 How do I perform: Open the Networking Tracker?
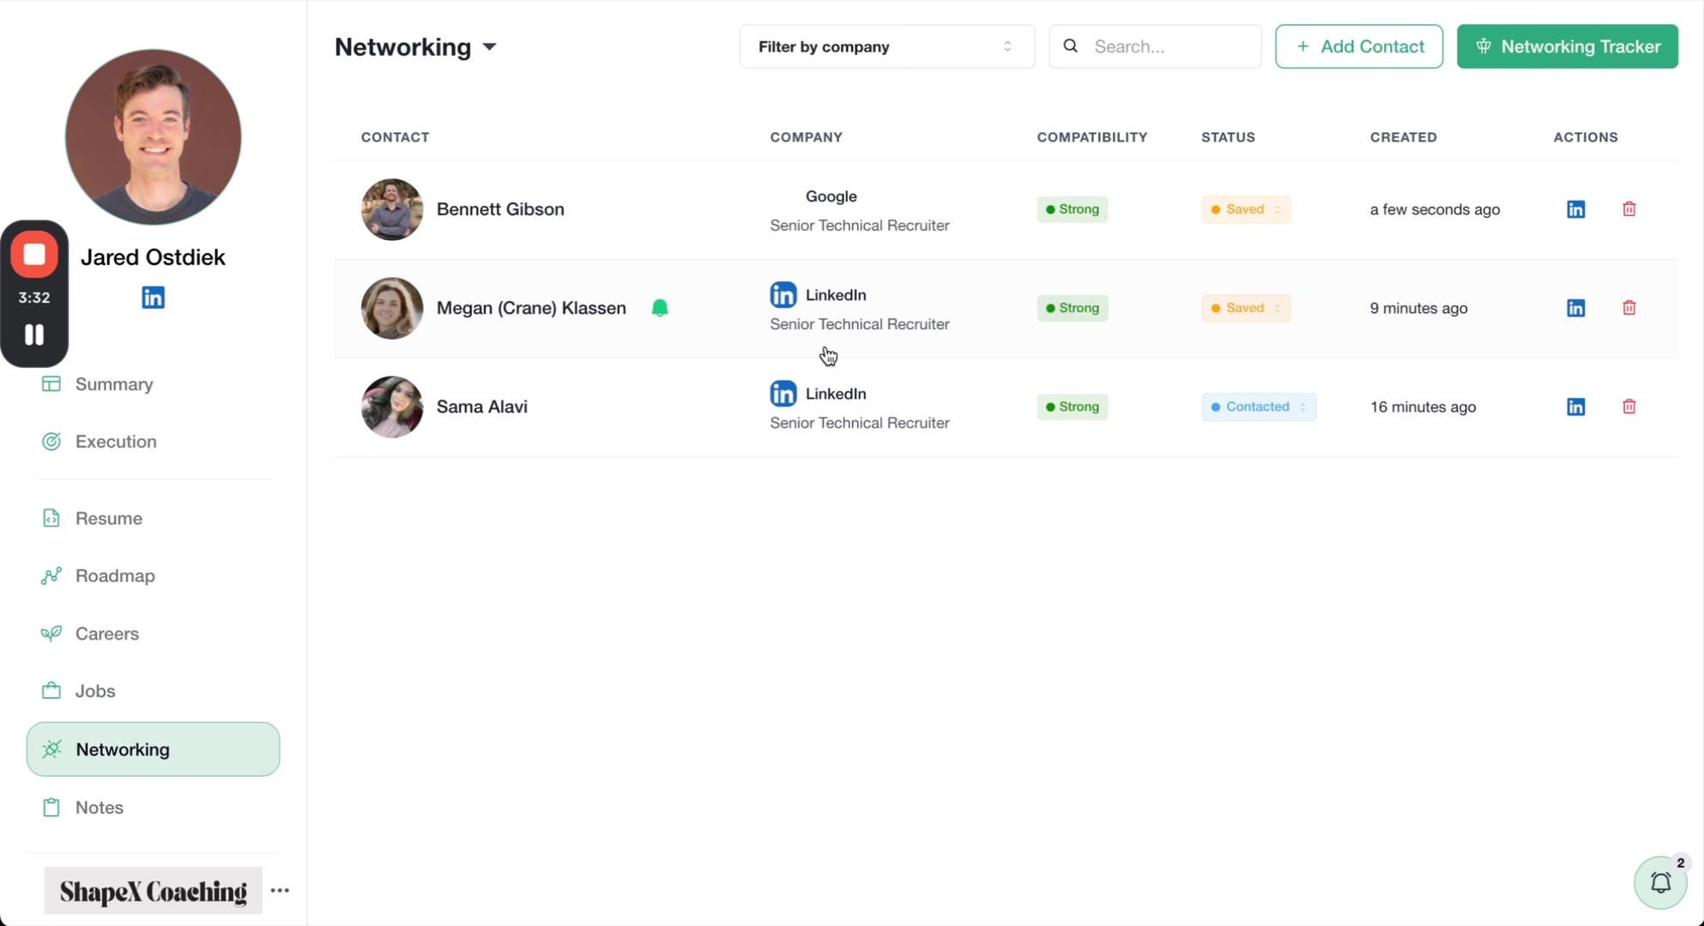pyautogui.click(x=1568, y=46)
